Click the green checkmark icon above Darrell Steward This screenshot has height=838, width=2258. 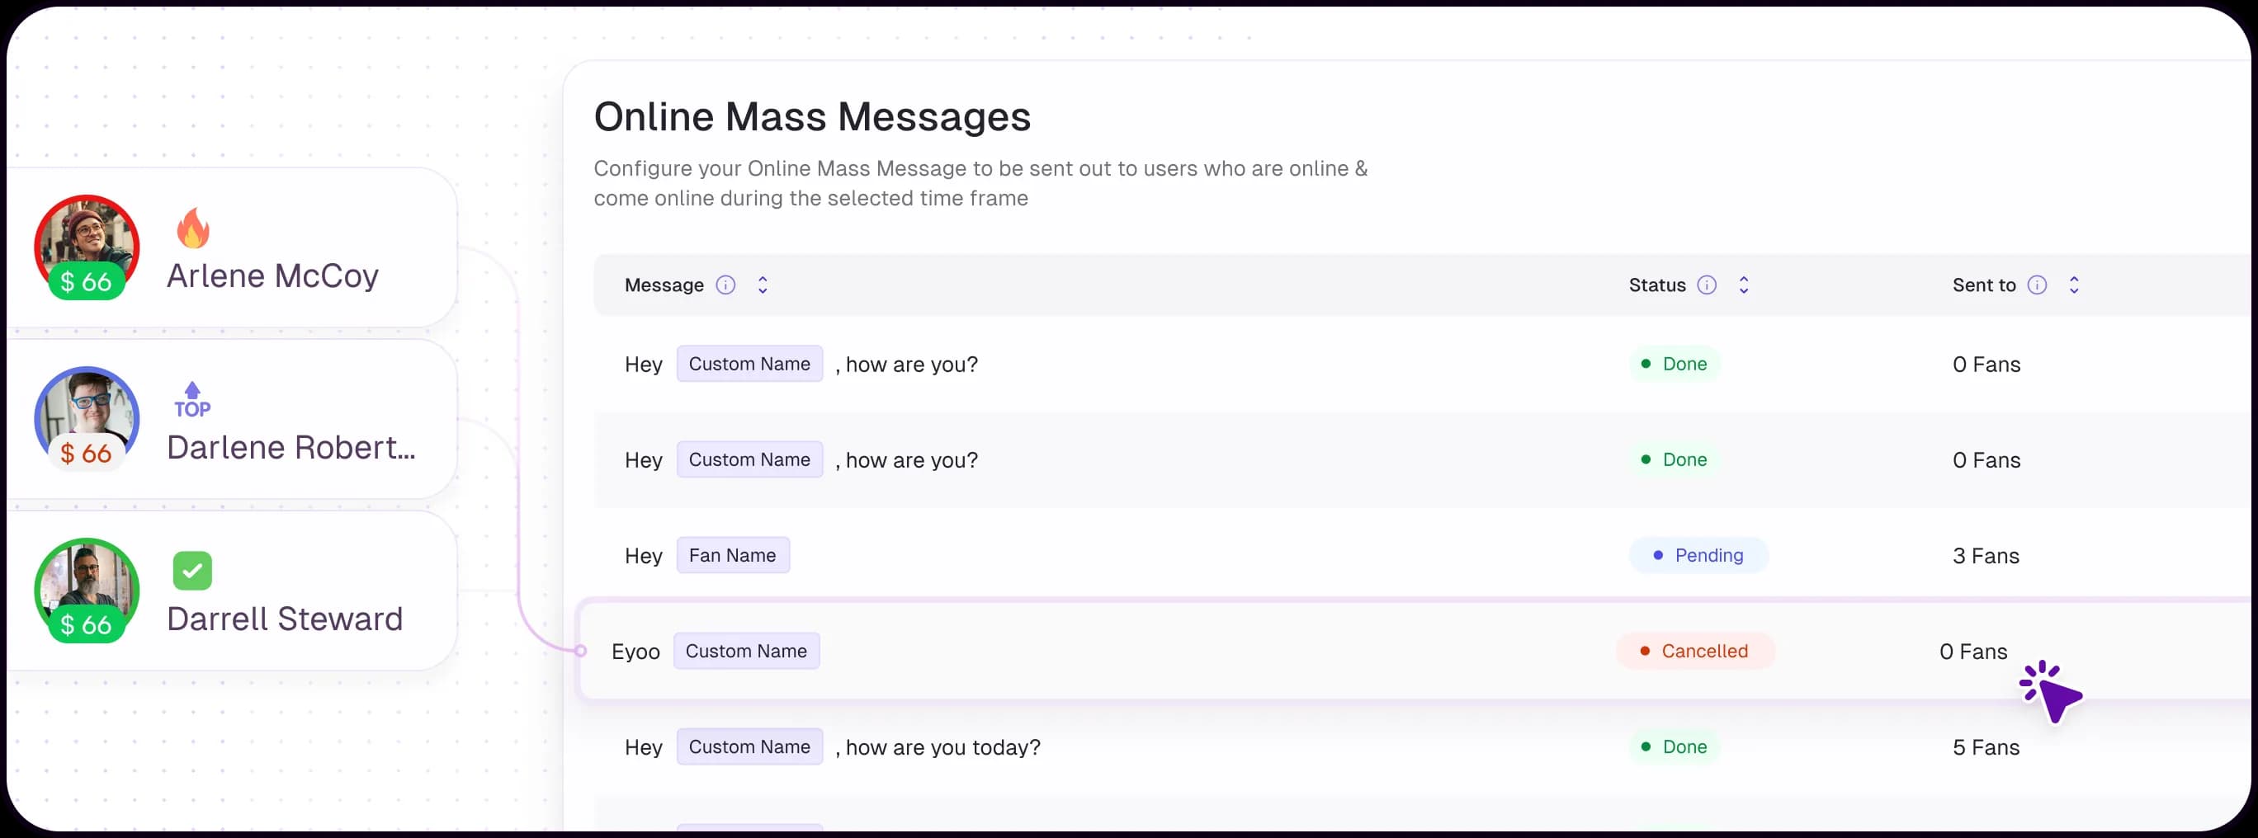[x=192, y=570]
